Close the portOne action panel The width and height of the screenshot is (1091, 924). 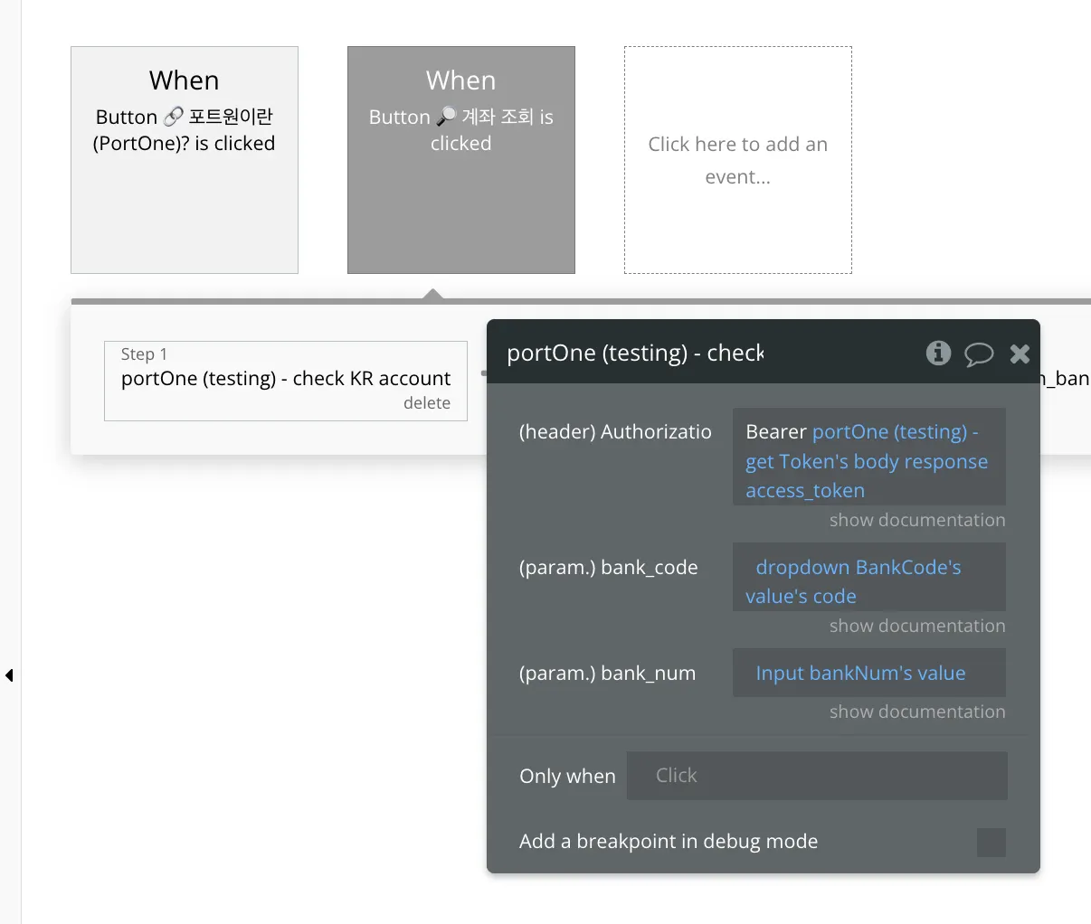click(x=1020, y=354)
